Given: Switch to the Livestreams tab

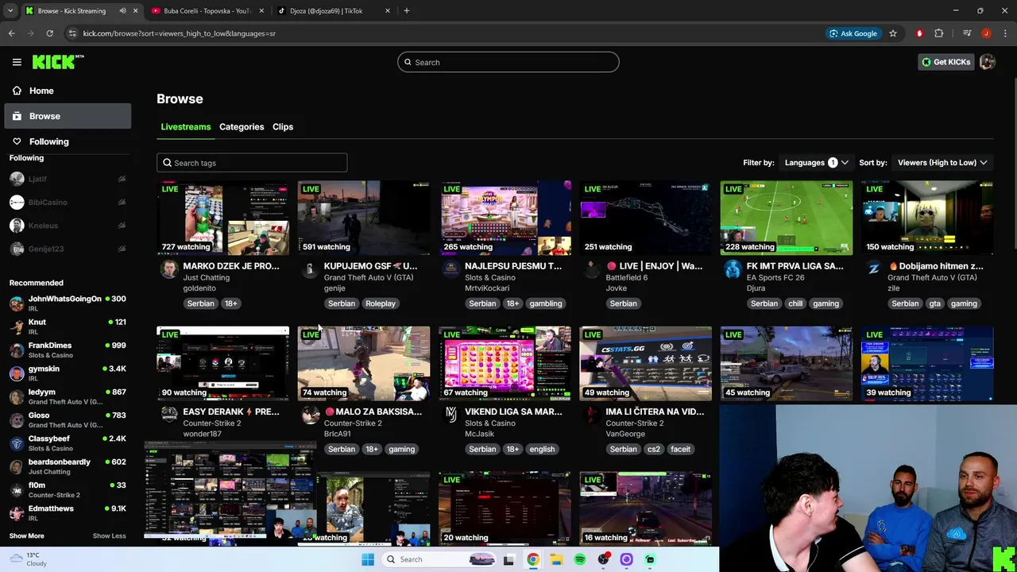Looking at the screenshot, I should click(185, 127).
